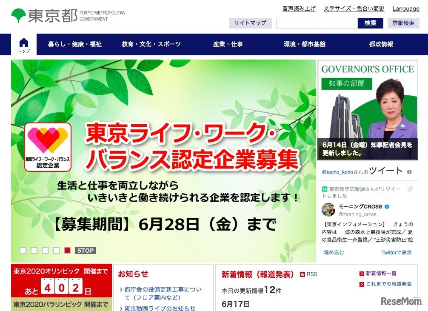Image resolution: width=428 pixels, height=311 pixels.
Task: Select the first carousel slide indicator
Action: pyautogui.click(x=23, y=250)
